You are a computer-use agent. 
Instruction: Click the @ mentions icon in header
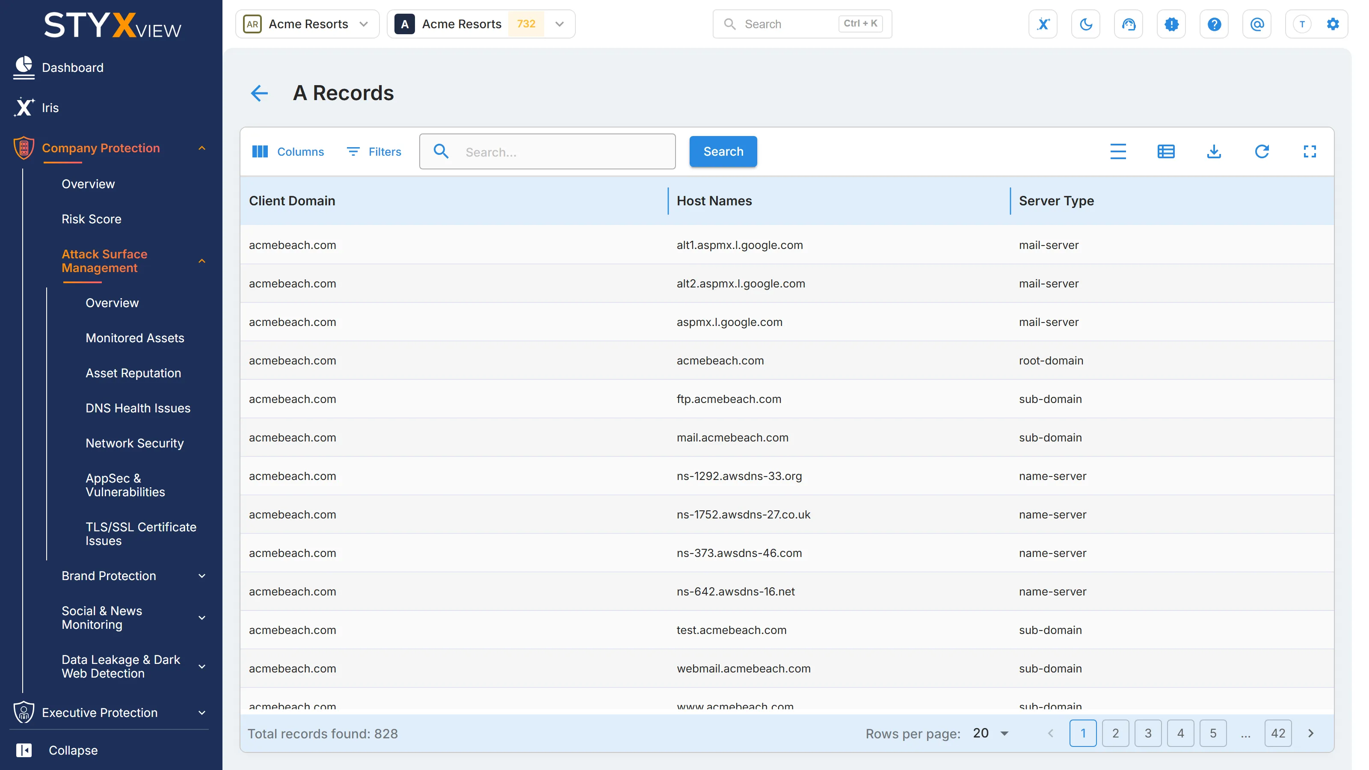coord(1257,24)
